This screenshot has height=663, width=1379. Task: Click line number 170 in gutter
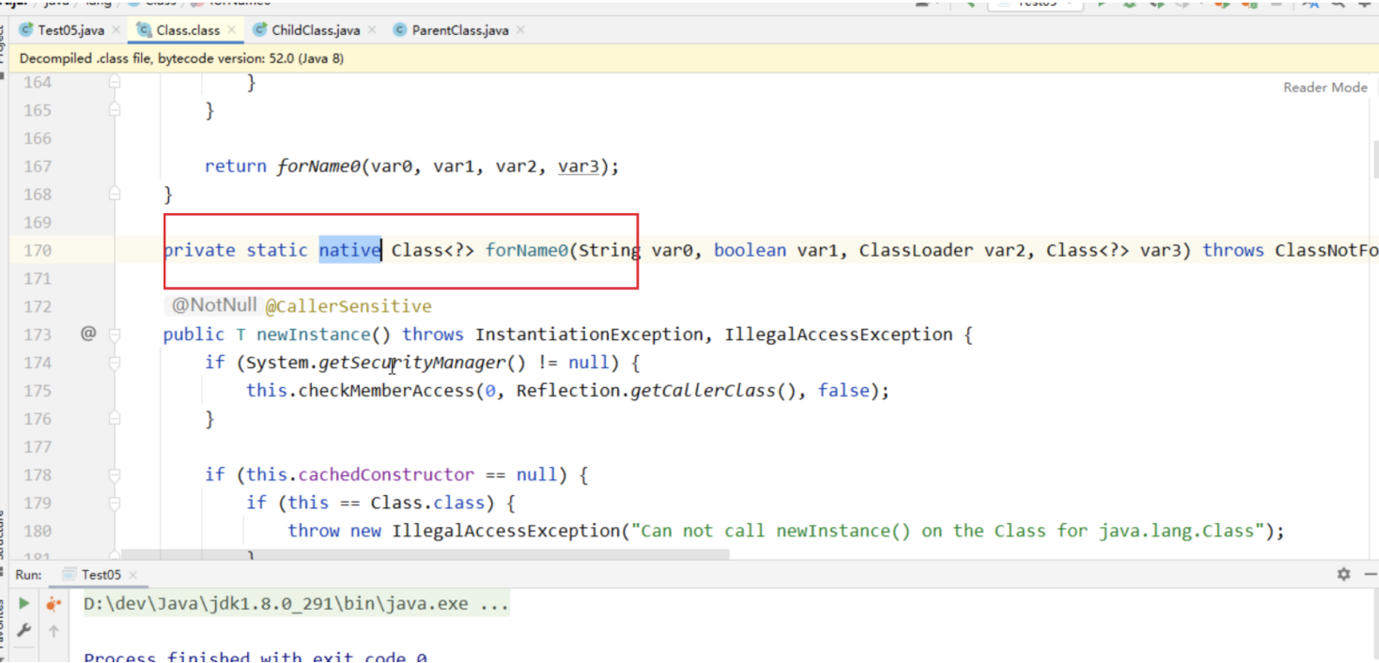click(37, 251)
